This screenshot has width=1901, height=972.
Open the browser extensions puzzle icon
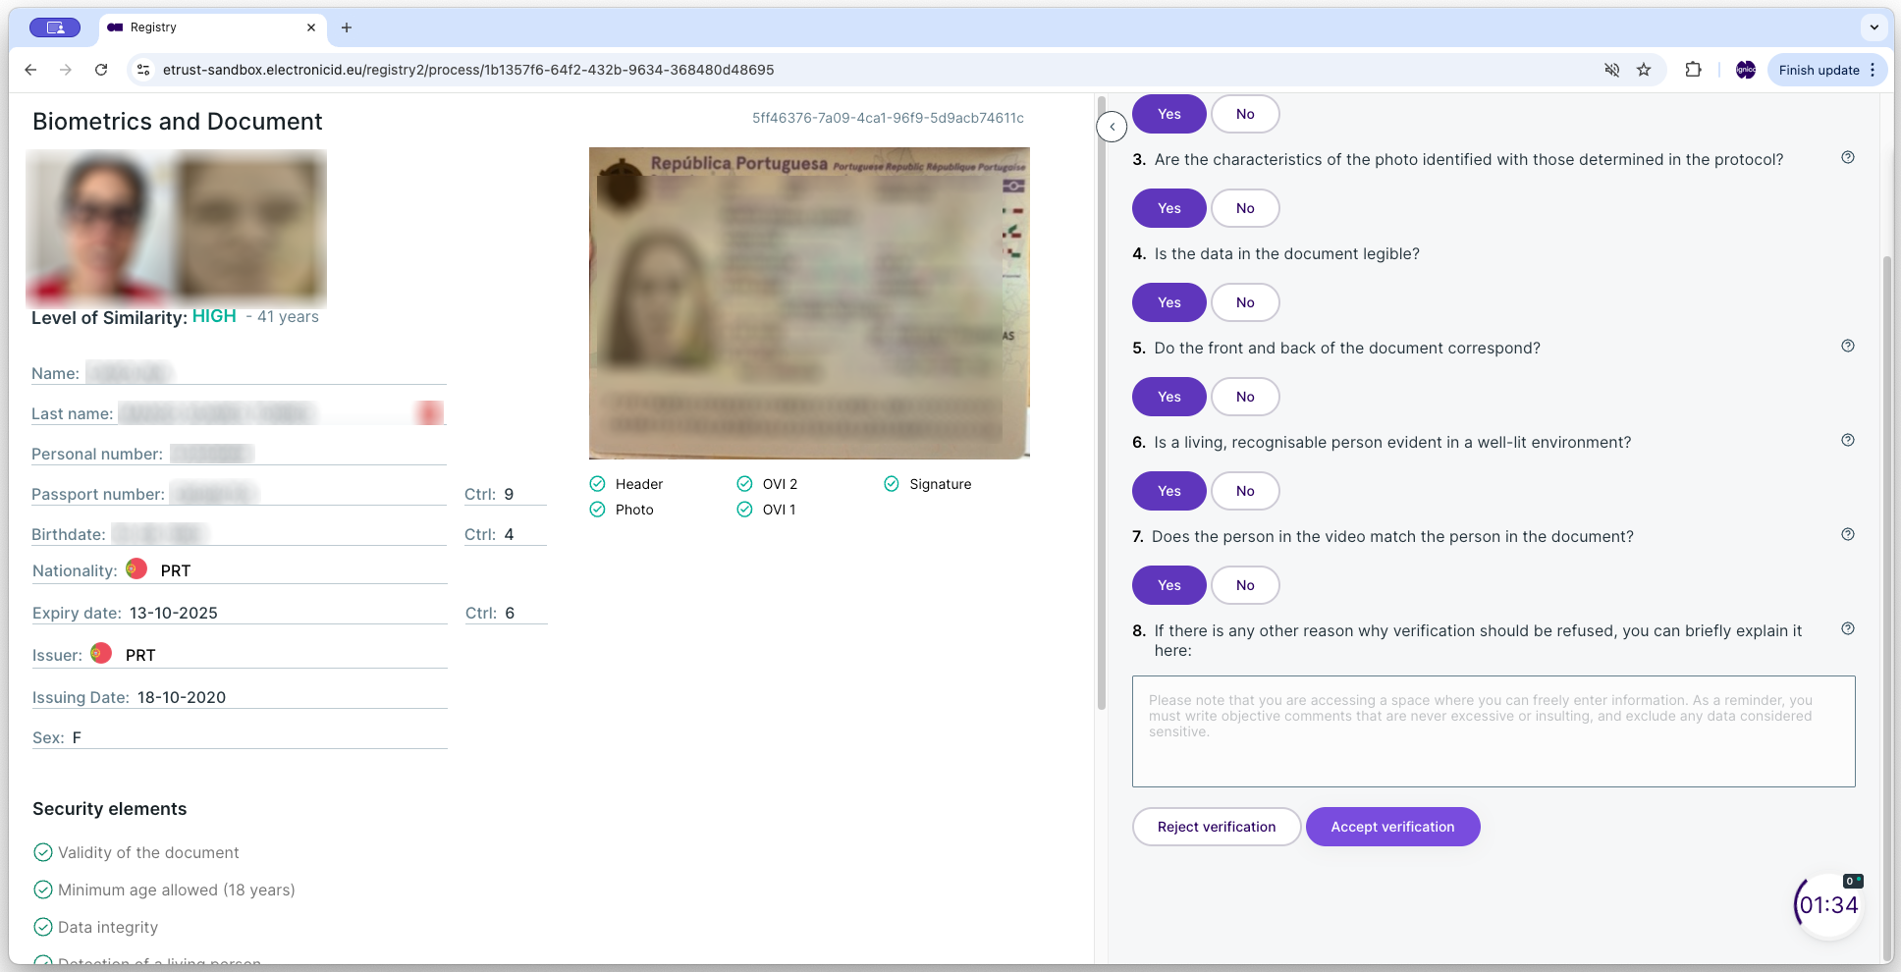[x=1694, y=70]
